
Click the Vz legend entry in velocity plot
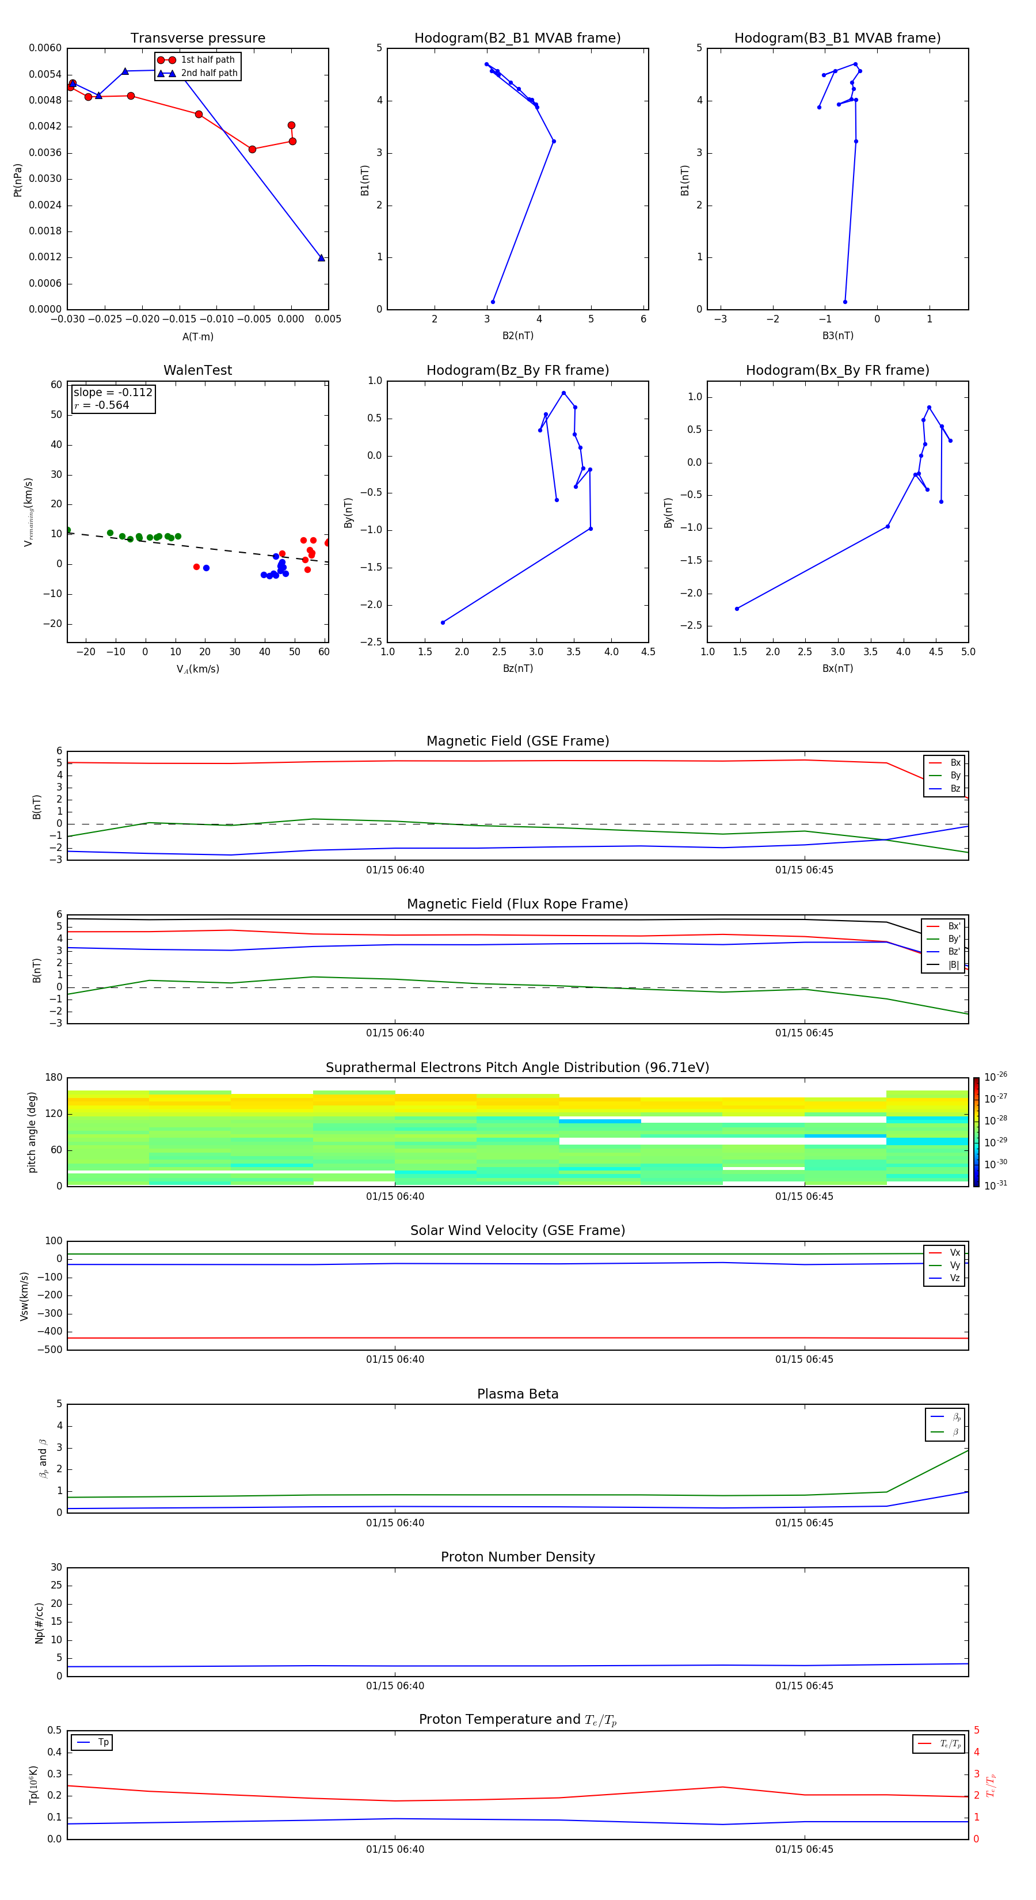pos(944,1279)
